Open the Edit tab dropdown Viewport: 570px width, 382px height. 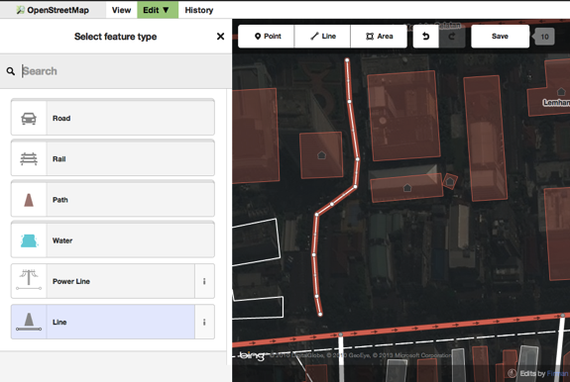[x=158, y=10]
